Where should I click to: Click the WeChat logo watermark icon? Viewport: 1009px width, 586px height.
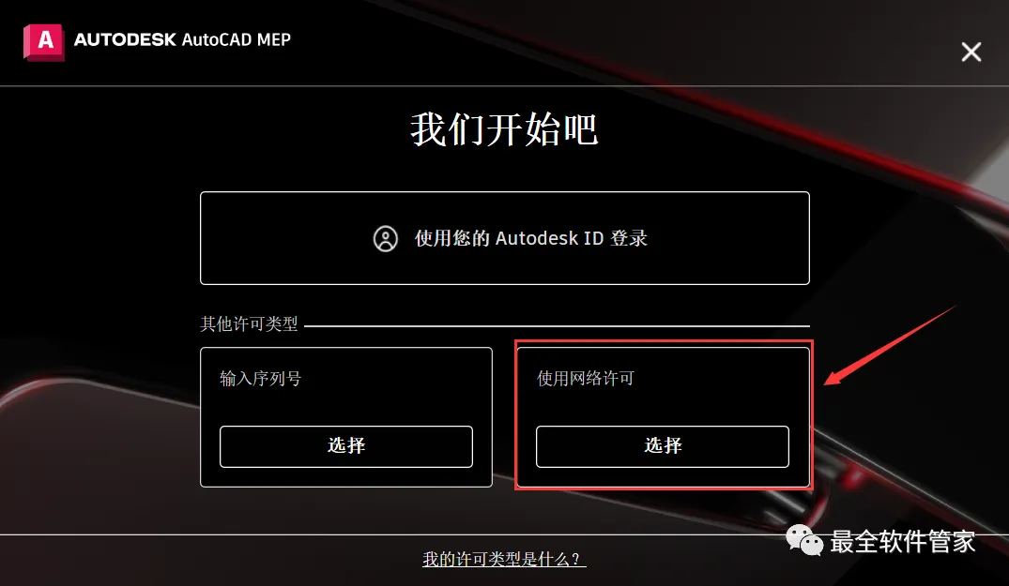click(x=804, y=539)
